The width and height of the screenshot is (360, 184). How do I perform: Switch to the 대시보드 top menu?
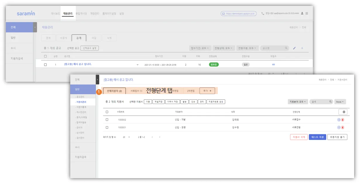tap(55, 13)
